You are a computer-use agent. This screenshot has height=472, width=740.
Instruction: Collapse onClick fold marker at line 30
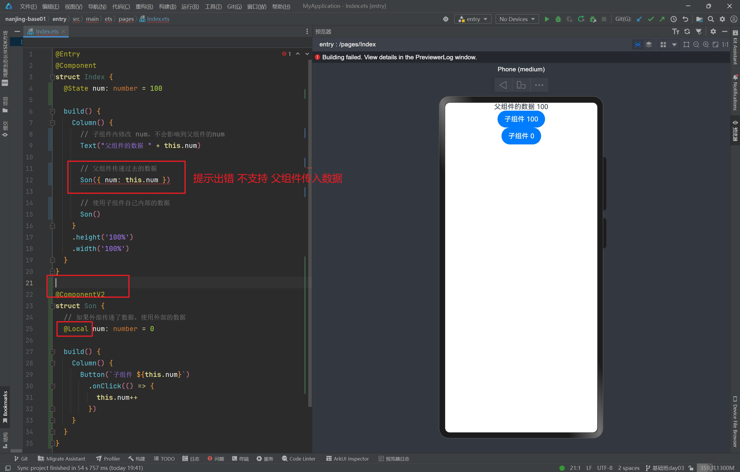point(52,386)
